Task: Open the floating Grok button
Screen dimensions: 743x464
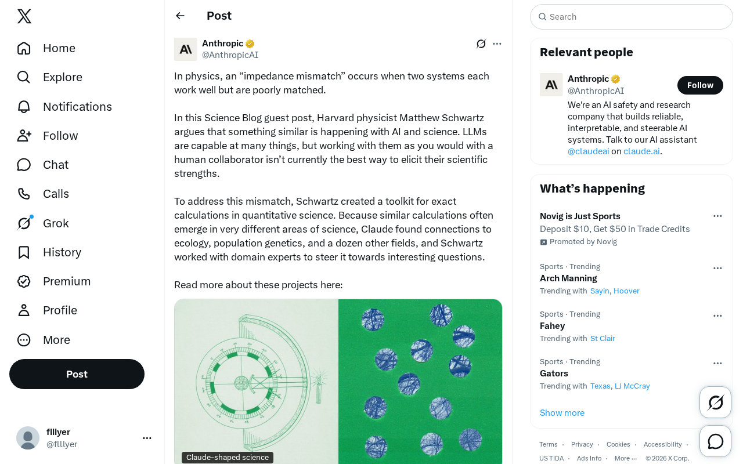Action: (x=716, y=403)
